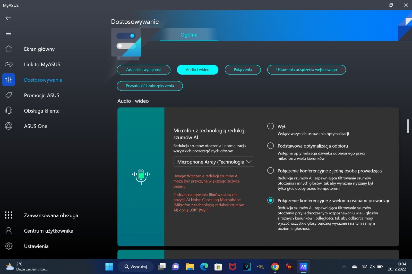Click the OneDrive cloud tray icon

[x=354, y=267]
